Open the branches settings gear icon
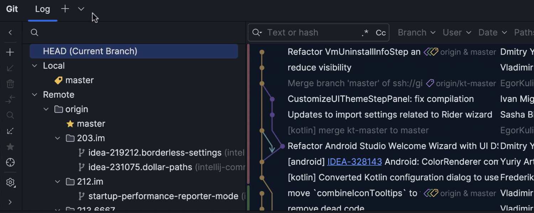This screenshot has width=534, height=213. [10, 182]
